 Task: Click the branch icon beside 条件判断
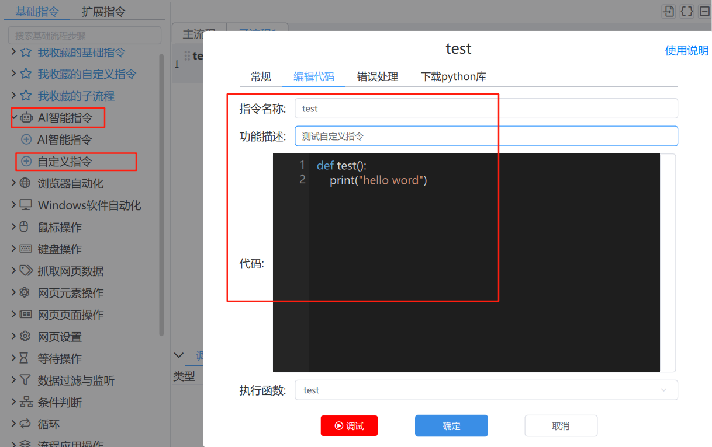[26, 402]
